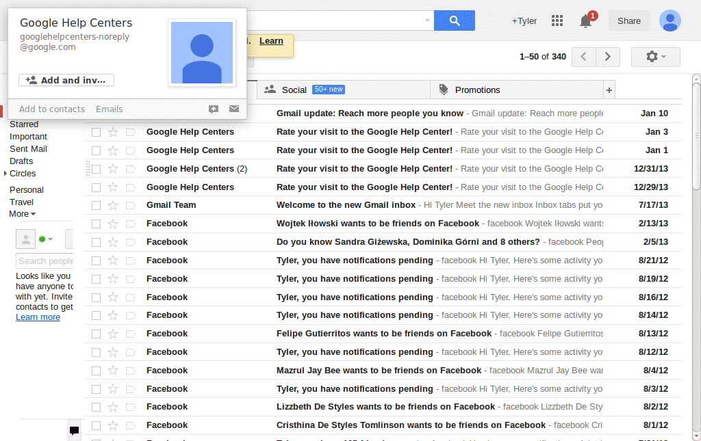701x441 pixels.
Task: Click the Learn link in yellow banner
Action: pyautogui.click(x=271, y=40)
